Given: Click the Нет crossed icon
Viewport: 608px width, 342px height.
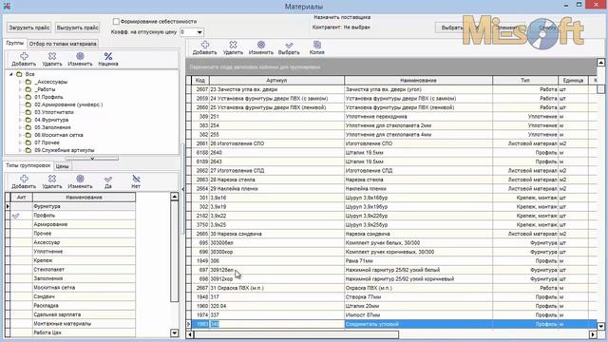Looking at the screenshot, I should [x=136, y=179].
